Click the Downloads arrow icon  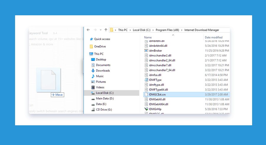pyautogui.click(x=93, y=71)
